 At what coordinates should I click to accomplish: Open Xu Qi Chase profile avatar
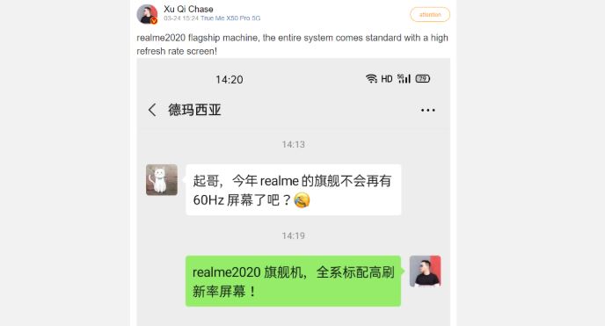tap(147, 14)
